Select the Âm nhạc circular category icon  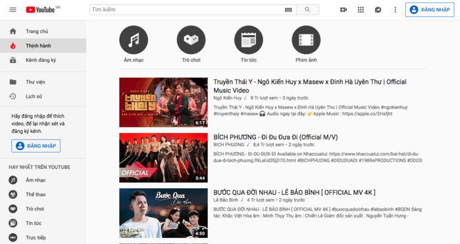pyautogui.click(x=134, y=40)
